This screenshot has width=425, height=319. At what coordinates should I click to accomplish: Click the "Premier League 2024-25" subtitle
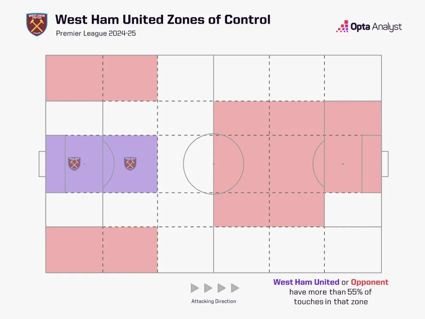[96, 34]
